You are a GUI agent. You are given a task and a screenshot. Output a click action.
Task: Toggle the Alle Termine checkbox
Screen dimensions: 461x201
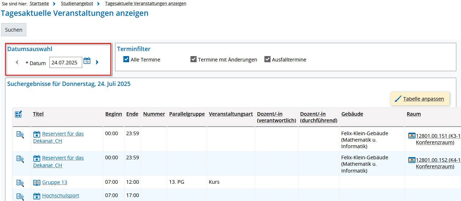click(x=126, y=59)
